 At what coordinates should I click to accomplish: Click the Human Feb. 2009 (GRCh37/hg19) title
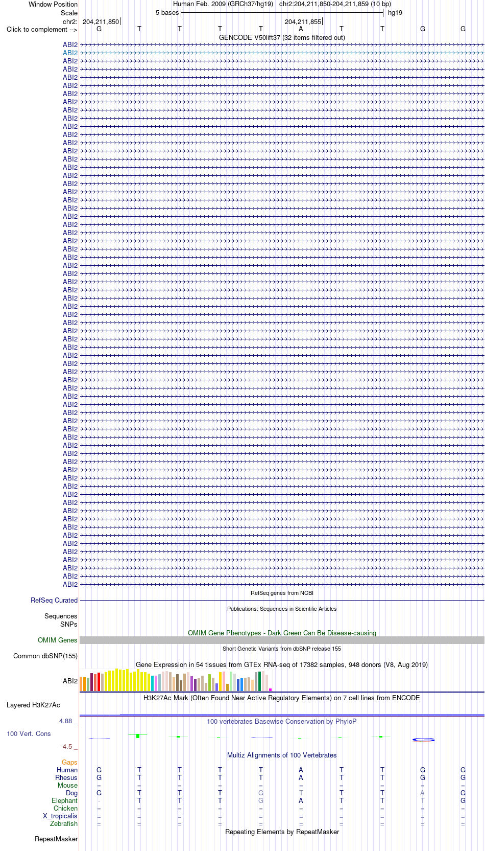[223, 4]
